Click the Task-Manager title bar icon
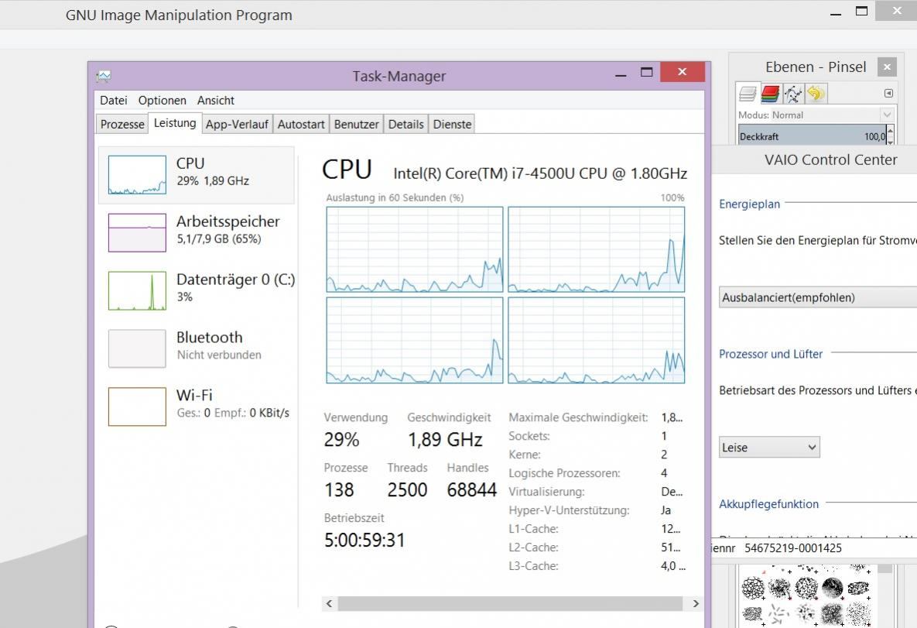The image size is (917, 628). (104, 76)
